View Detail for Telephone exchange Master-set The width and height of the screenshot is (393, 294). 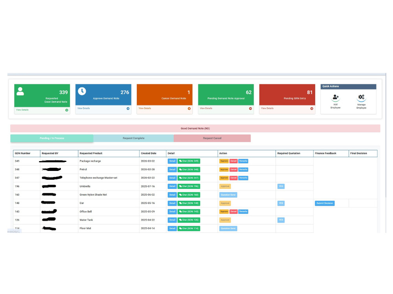click(x=172, y=178)
